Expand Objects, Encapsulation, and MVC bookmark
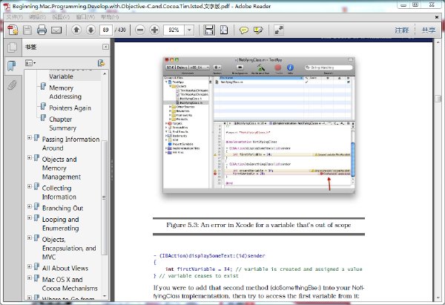Image resolution: width=445 pixels, height=305 pixels. pyautogui.click(x=30, y=237)
